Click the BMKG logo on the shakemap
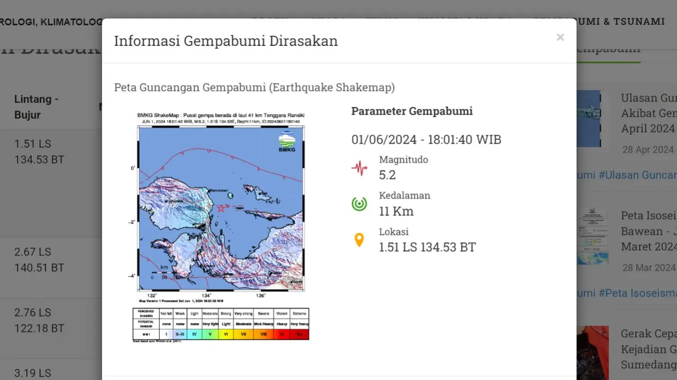The image size is (677, 380). click(x=287, y=141)
